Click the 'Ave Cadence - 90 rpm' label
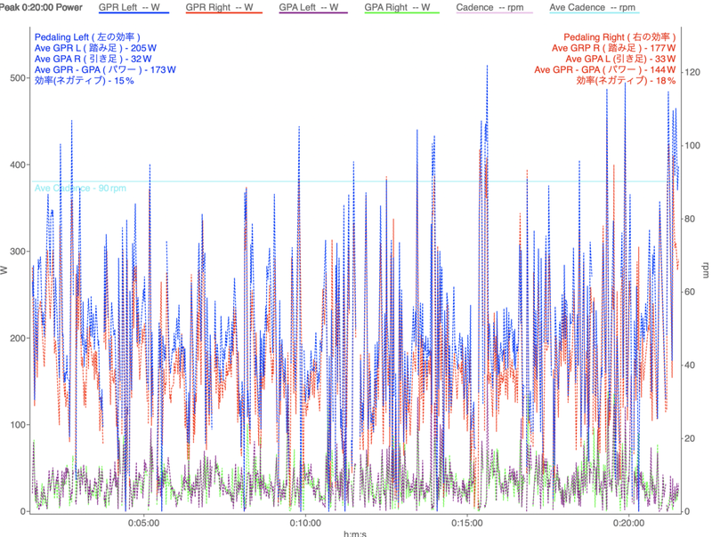 tap(80, 188)
